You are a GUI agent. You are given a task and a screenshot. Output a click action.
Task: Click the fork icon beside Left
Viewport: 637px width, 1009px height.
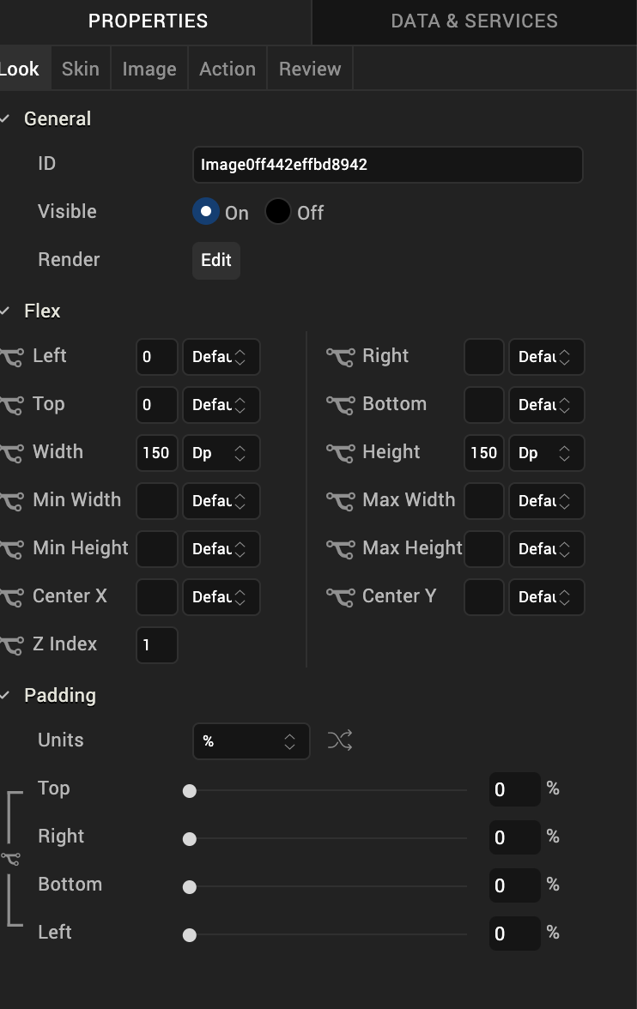(13, 358)
